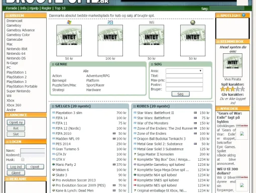Click platform icon beside Skate 3

point(54,175)
